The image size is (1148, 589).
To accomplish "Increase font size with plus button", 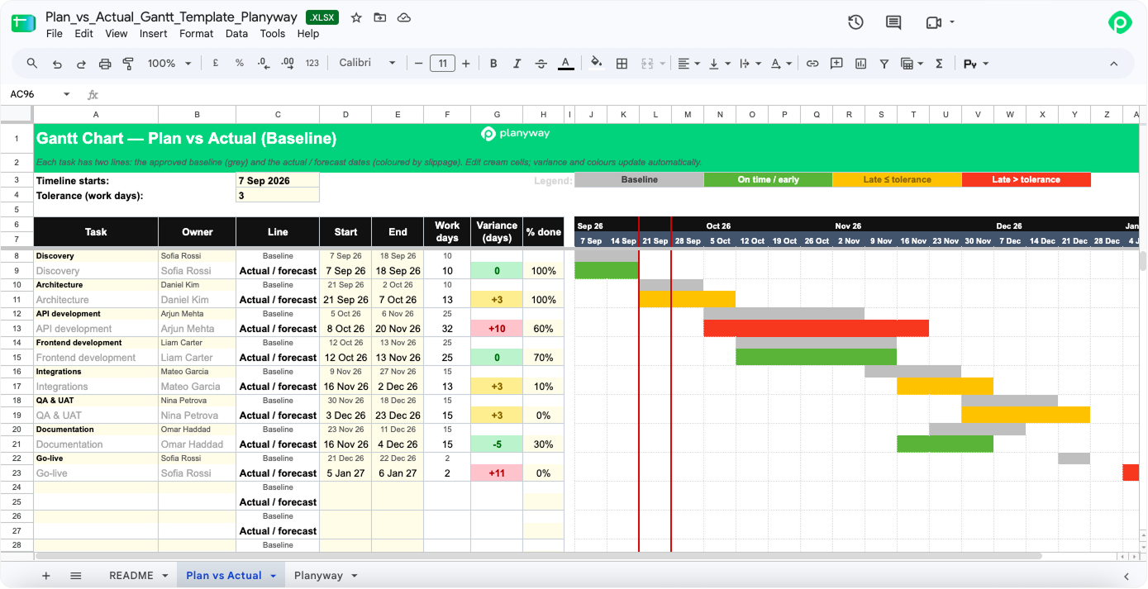I will (466, 64).
